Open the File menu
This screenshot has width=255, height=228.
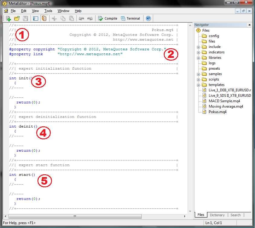13,11
